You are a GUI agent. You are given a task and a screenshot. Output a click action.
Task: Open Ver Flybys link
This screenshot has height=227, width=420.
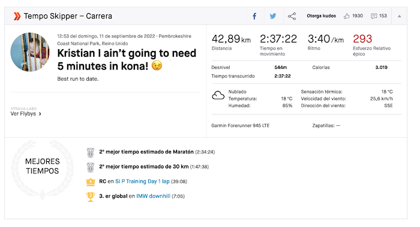click(x=23, y=114)
